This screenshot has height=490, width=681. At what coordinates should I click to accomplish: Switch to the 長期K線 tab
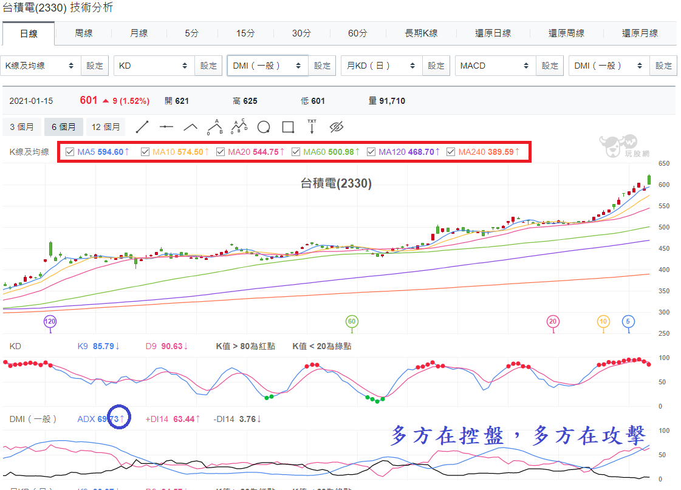coord(421,33)
